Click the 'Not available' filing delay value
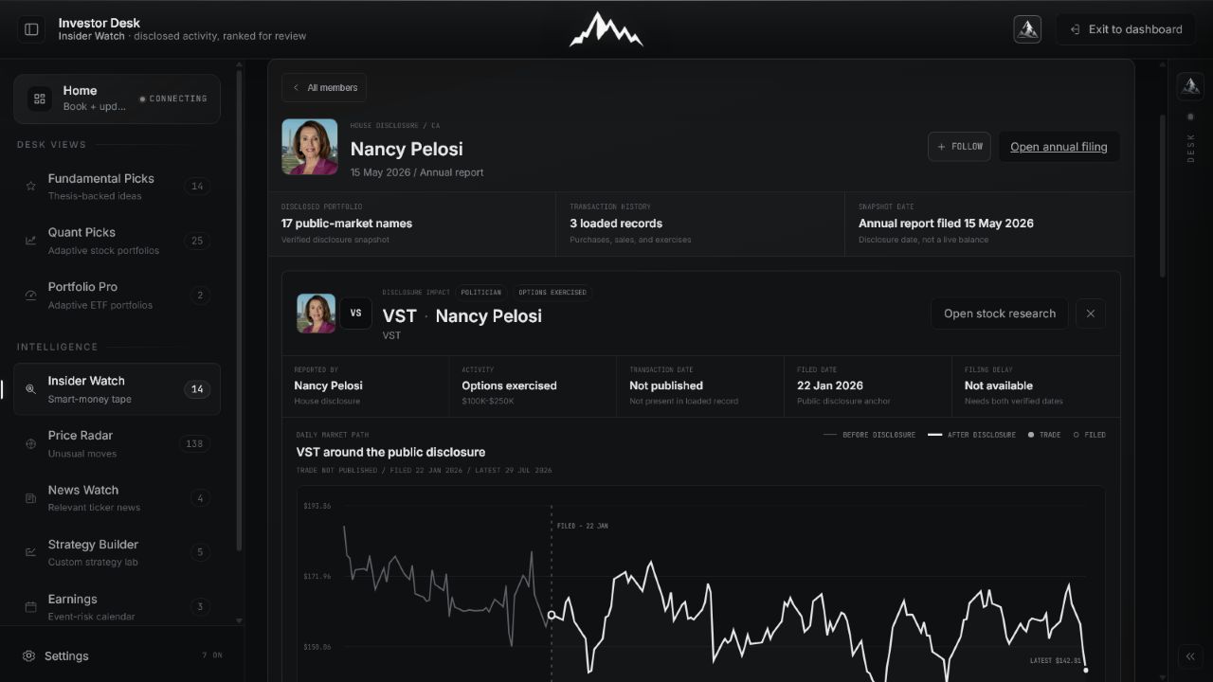Viewport: 1213px width, 682px height. (x=999, y=386)
